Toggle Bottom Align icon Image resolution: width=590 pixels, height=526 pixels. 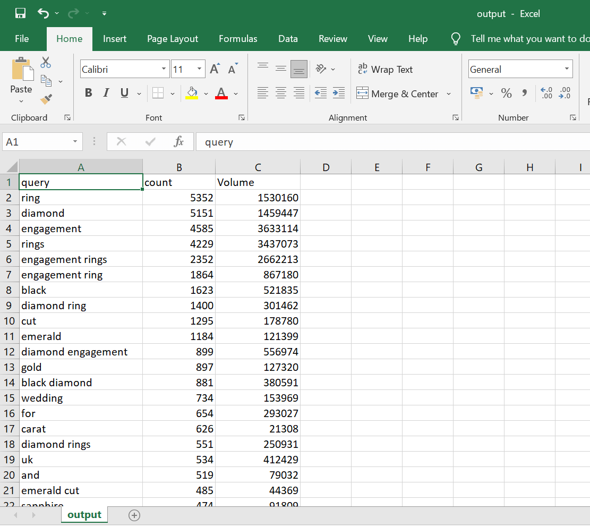click(x=299, y=69)
